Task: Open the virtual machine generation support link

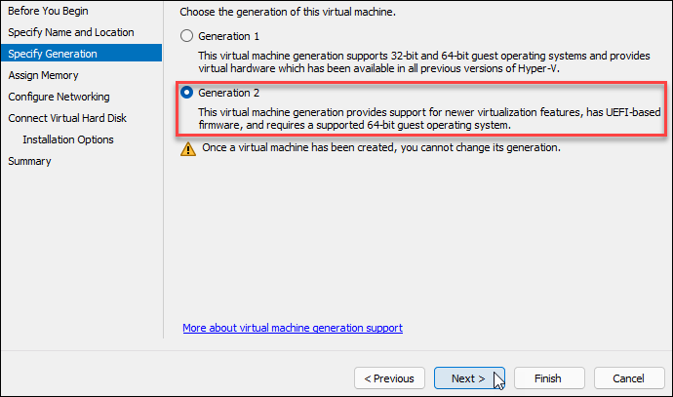Action: 293,328
